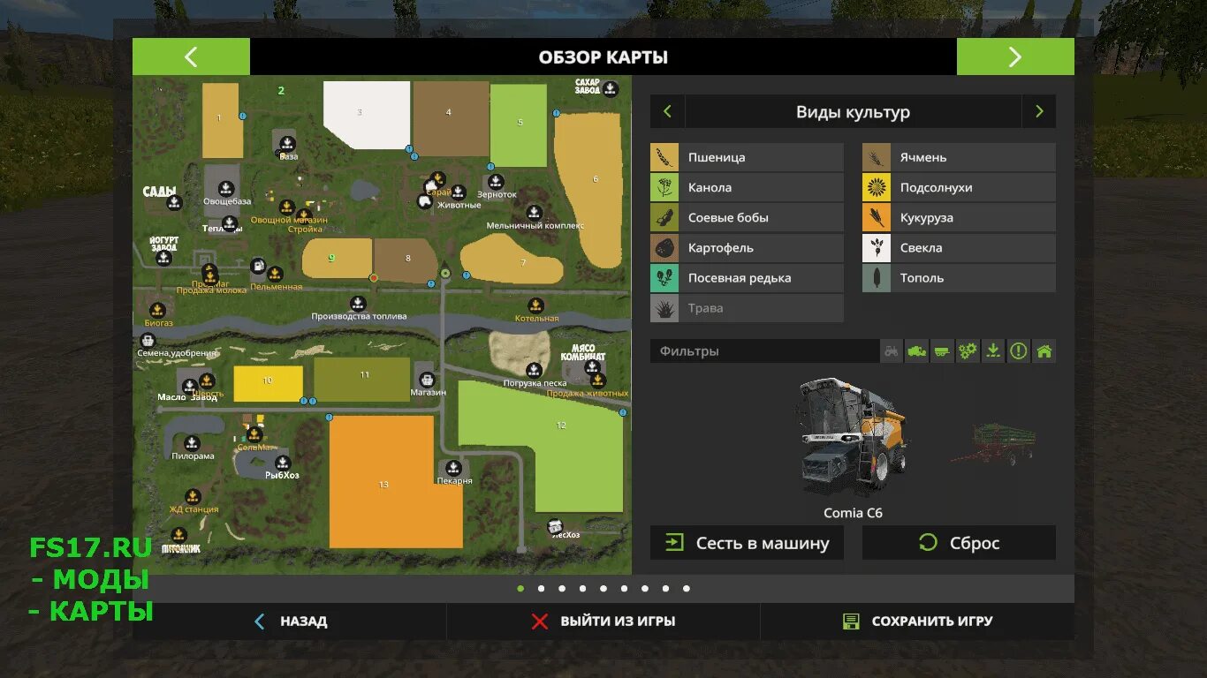Select Тополь crop legend entry

pyautogui.click(x=959, y=277)
